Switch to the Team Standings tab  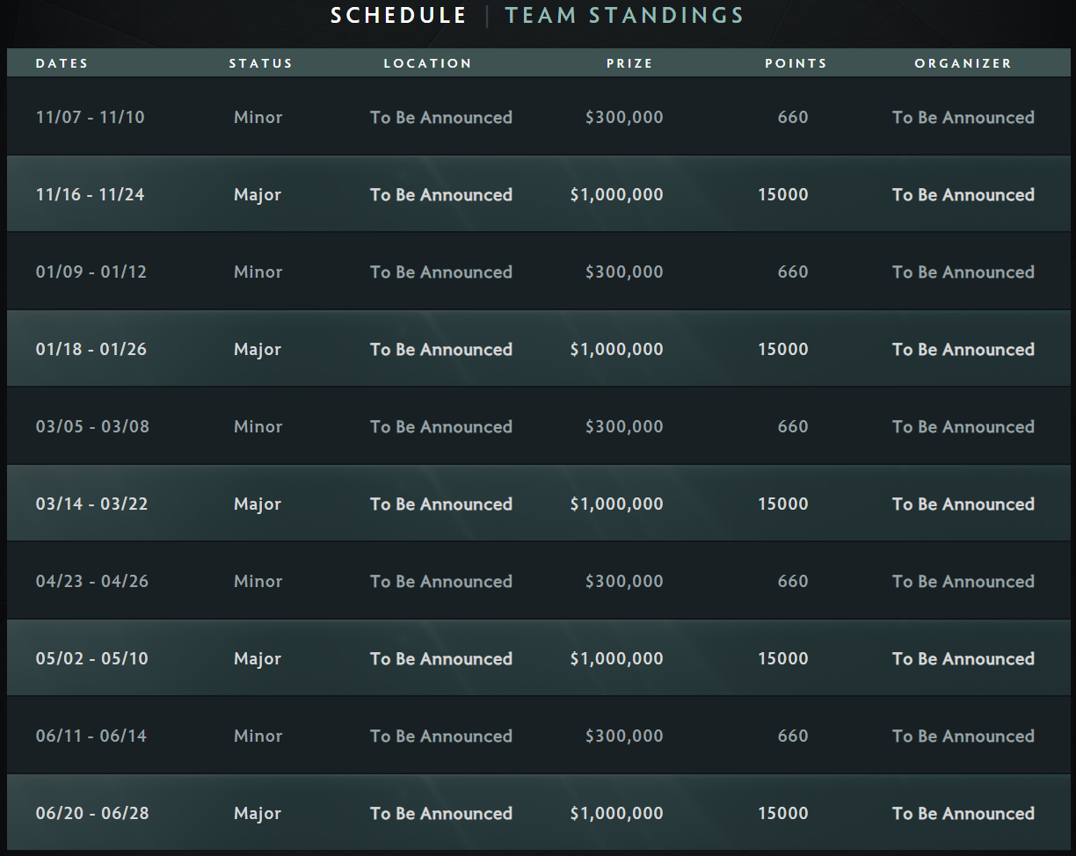[x=624, y=15]
